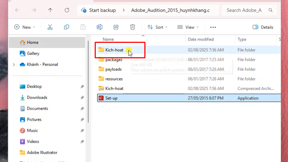Select the Kich-hoat file folder

click(x=189, y=50)
